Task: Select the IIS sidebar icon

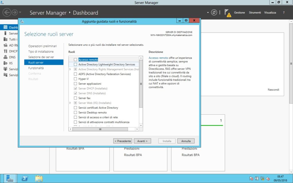Action: (5, 63)
